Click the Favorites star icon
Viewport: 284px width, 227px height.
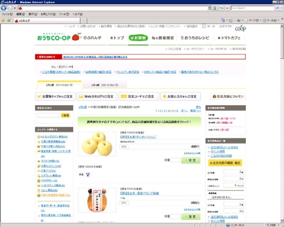(3, 20)
